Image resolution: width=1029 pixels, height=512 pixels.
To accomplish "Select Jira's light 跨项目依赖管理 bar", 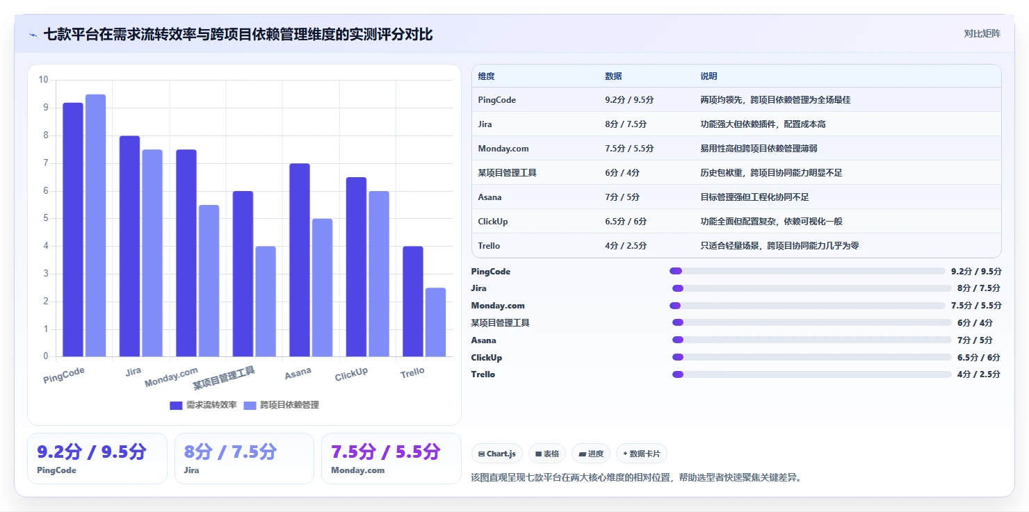I will pos(152,254).
